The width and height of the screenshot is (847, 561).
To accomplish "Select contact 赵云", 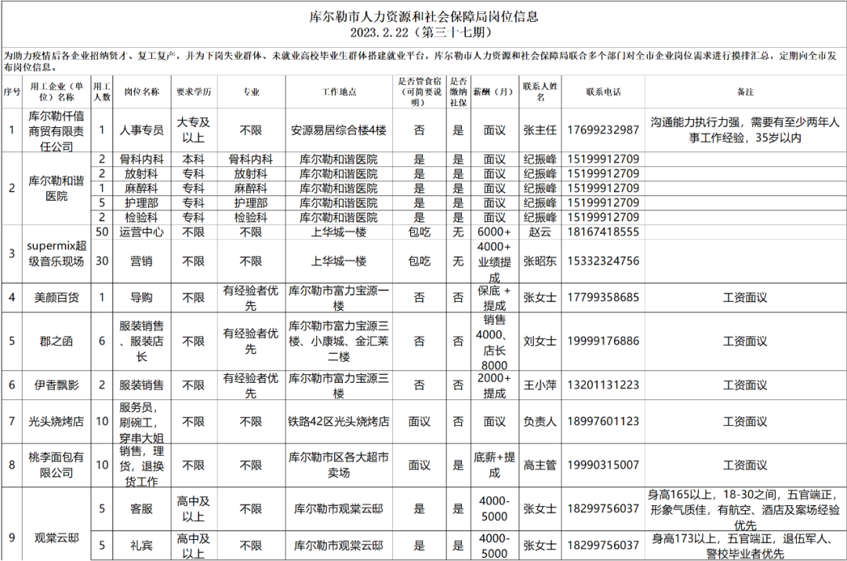I will [x=540, y=232].
